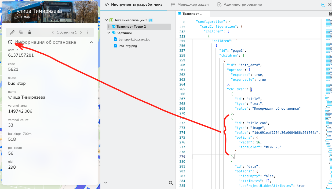This screenshot has height=189, width=332.
Task: Click the image value hash string in code
Action: pos(285,133)
